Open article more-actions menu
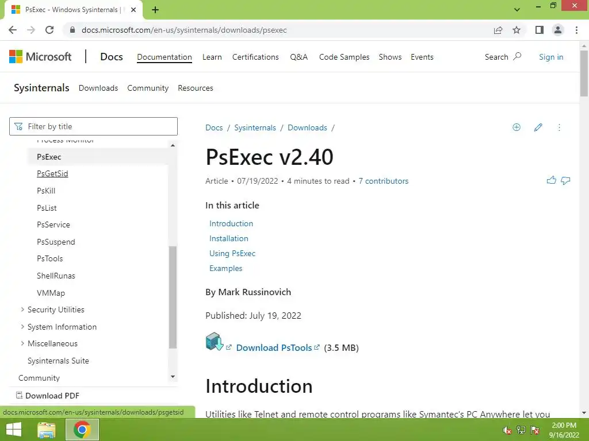This screenshot has width=589, height=441. coord(559,127)
